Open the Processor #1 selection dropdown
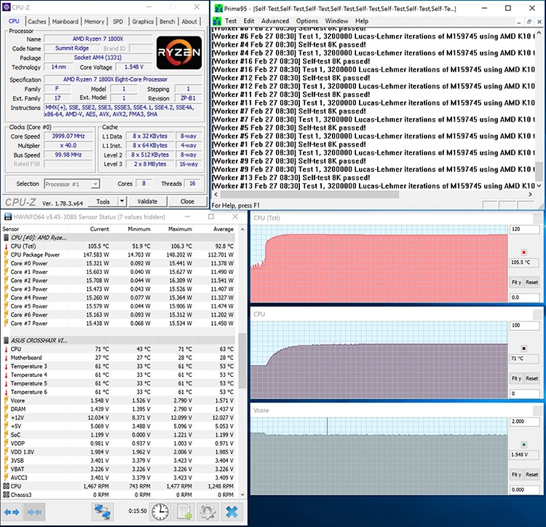Image resolution: width=546 pixels, height=527 pixels. [x=72, y=184]
